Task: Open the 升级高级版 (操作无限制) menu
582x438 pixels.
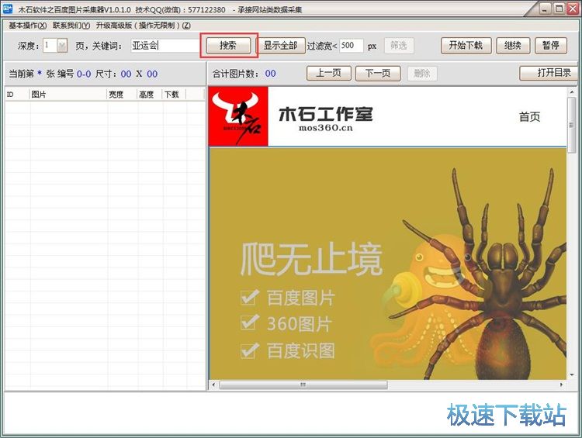Action: 144,26
